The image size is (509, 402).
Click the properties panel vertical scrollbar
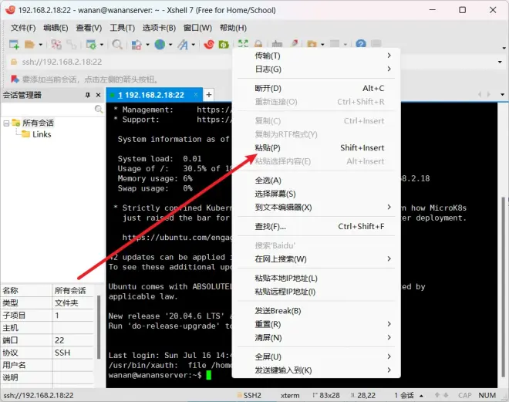[x=99, y=326]
